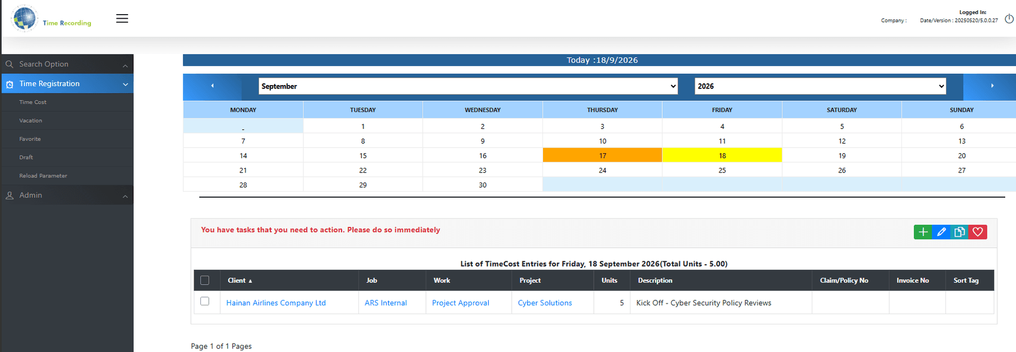Select calendar day 14

[x=243, y=155]
